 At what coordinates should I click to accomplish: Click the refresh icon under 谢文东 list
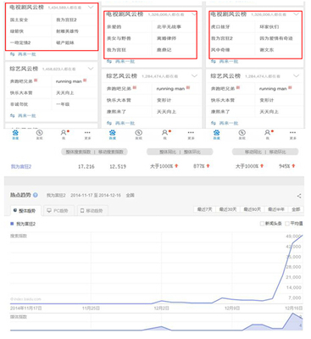(214, 61)
